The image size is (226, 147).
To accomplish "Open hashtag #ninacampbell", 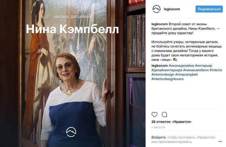I will click(187, 75).
